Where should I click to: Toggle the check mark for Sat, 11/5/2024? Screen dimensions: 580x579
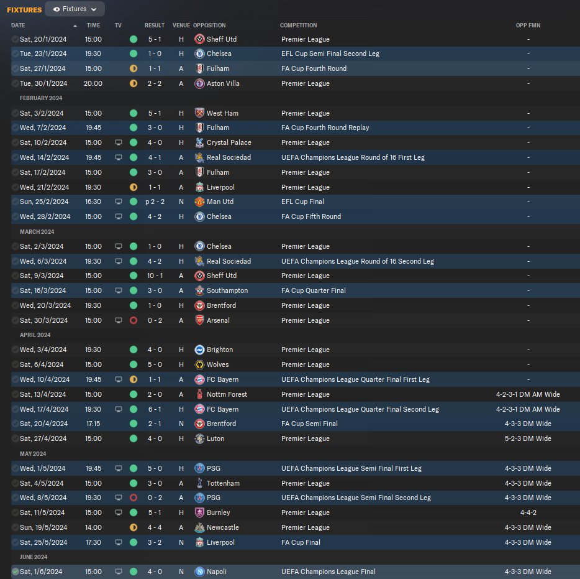(x=15, y=512)
